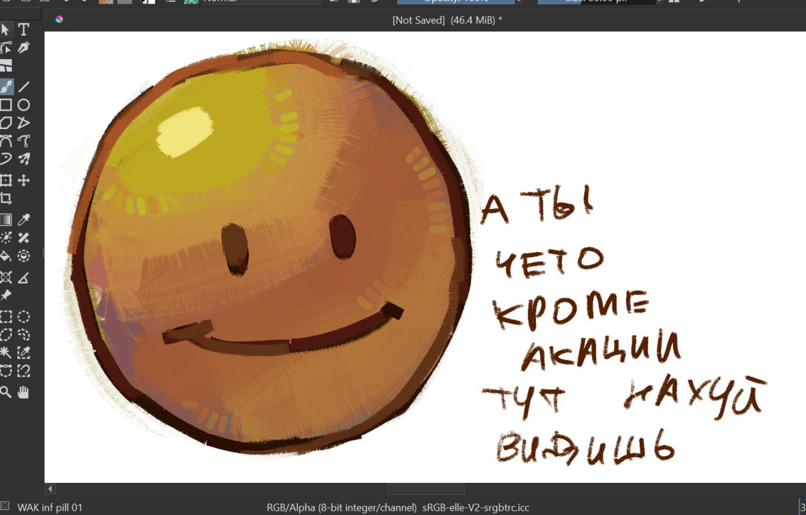Choose the Crop tool
Image resolution: width=806 pixels, height=515 pixels.
pos(6,199)
